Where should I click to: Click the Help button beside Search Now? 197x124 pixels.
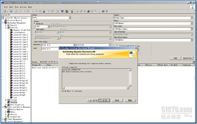[x=175, y=58]
